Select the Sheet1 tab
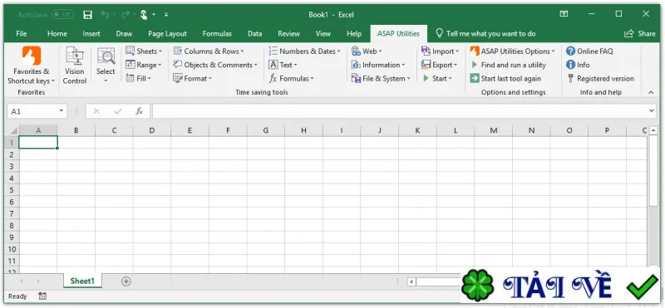This screenshot has width=665, height=308. point(82,281)
